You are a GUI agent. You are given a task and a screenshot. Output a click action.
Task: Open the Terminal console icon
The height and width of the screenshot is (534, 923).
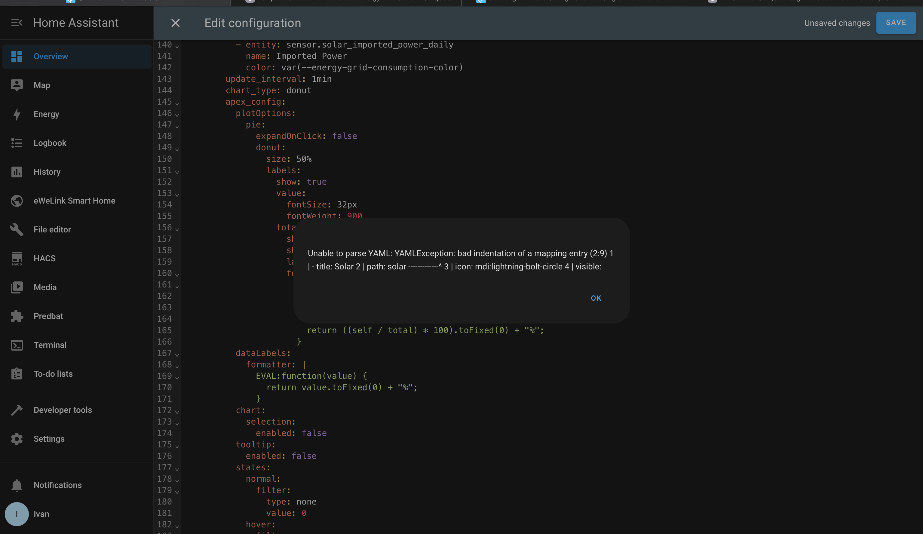(17, 345)
